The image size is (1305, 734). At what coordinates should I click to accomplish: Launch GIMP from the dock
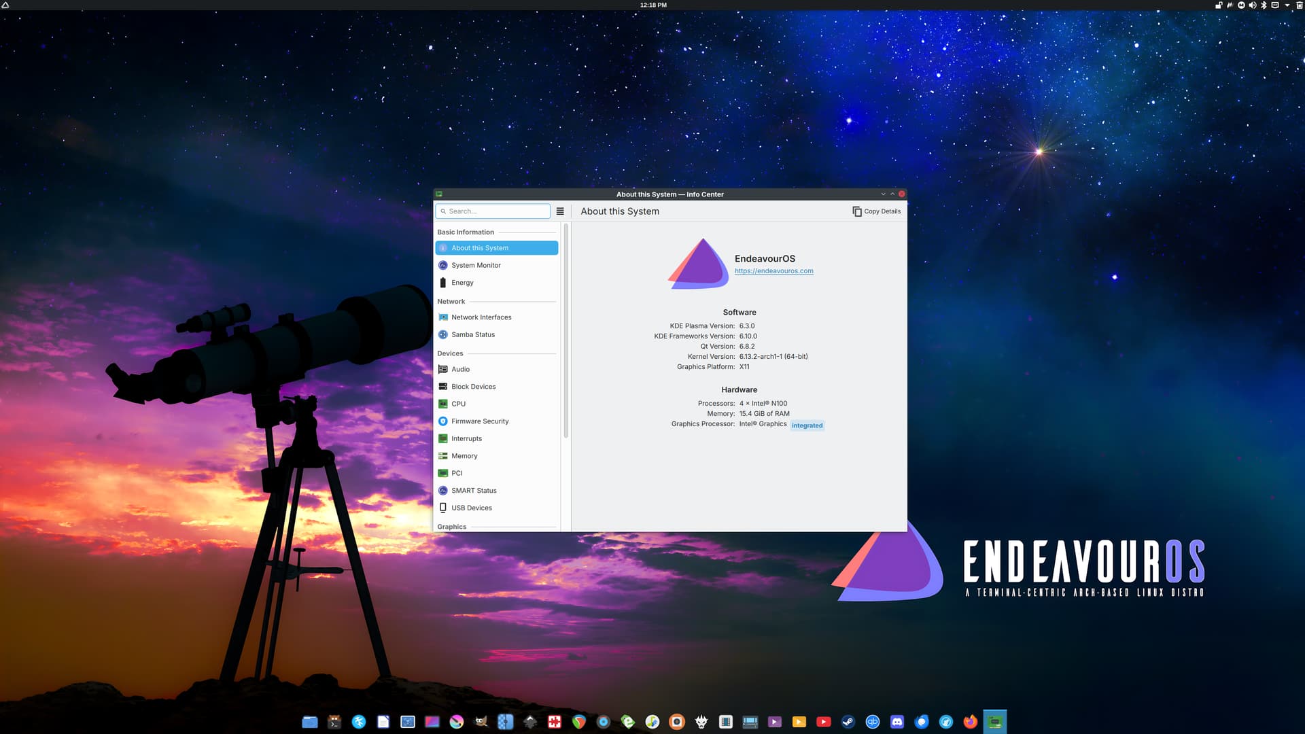481,722
